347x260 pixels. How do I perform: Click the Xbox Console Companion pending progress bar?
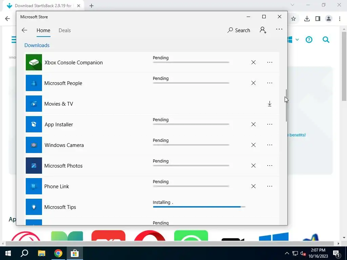(x=191, y=62)
